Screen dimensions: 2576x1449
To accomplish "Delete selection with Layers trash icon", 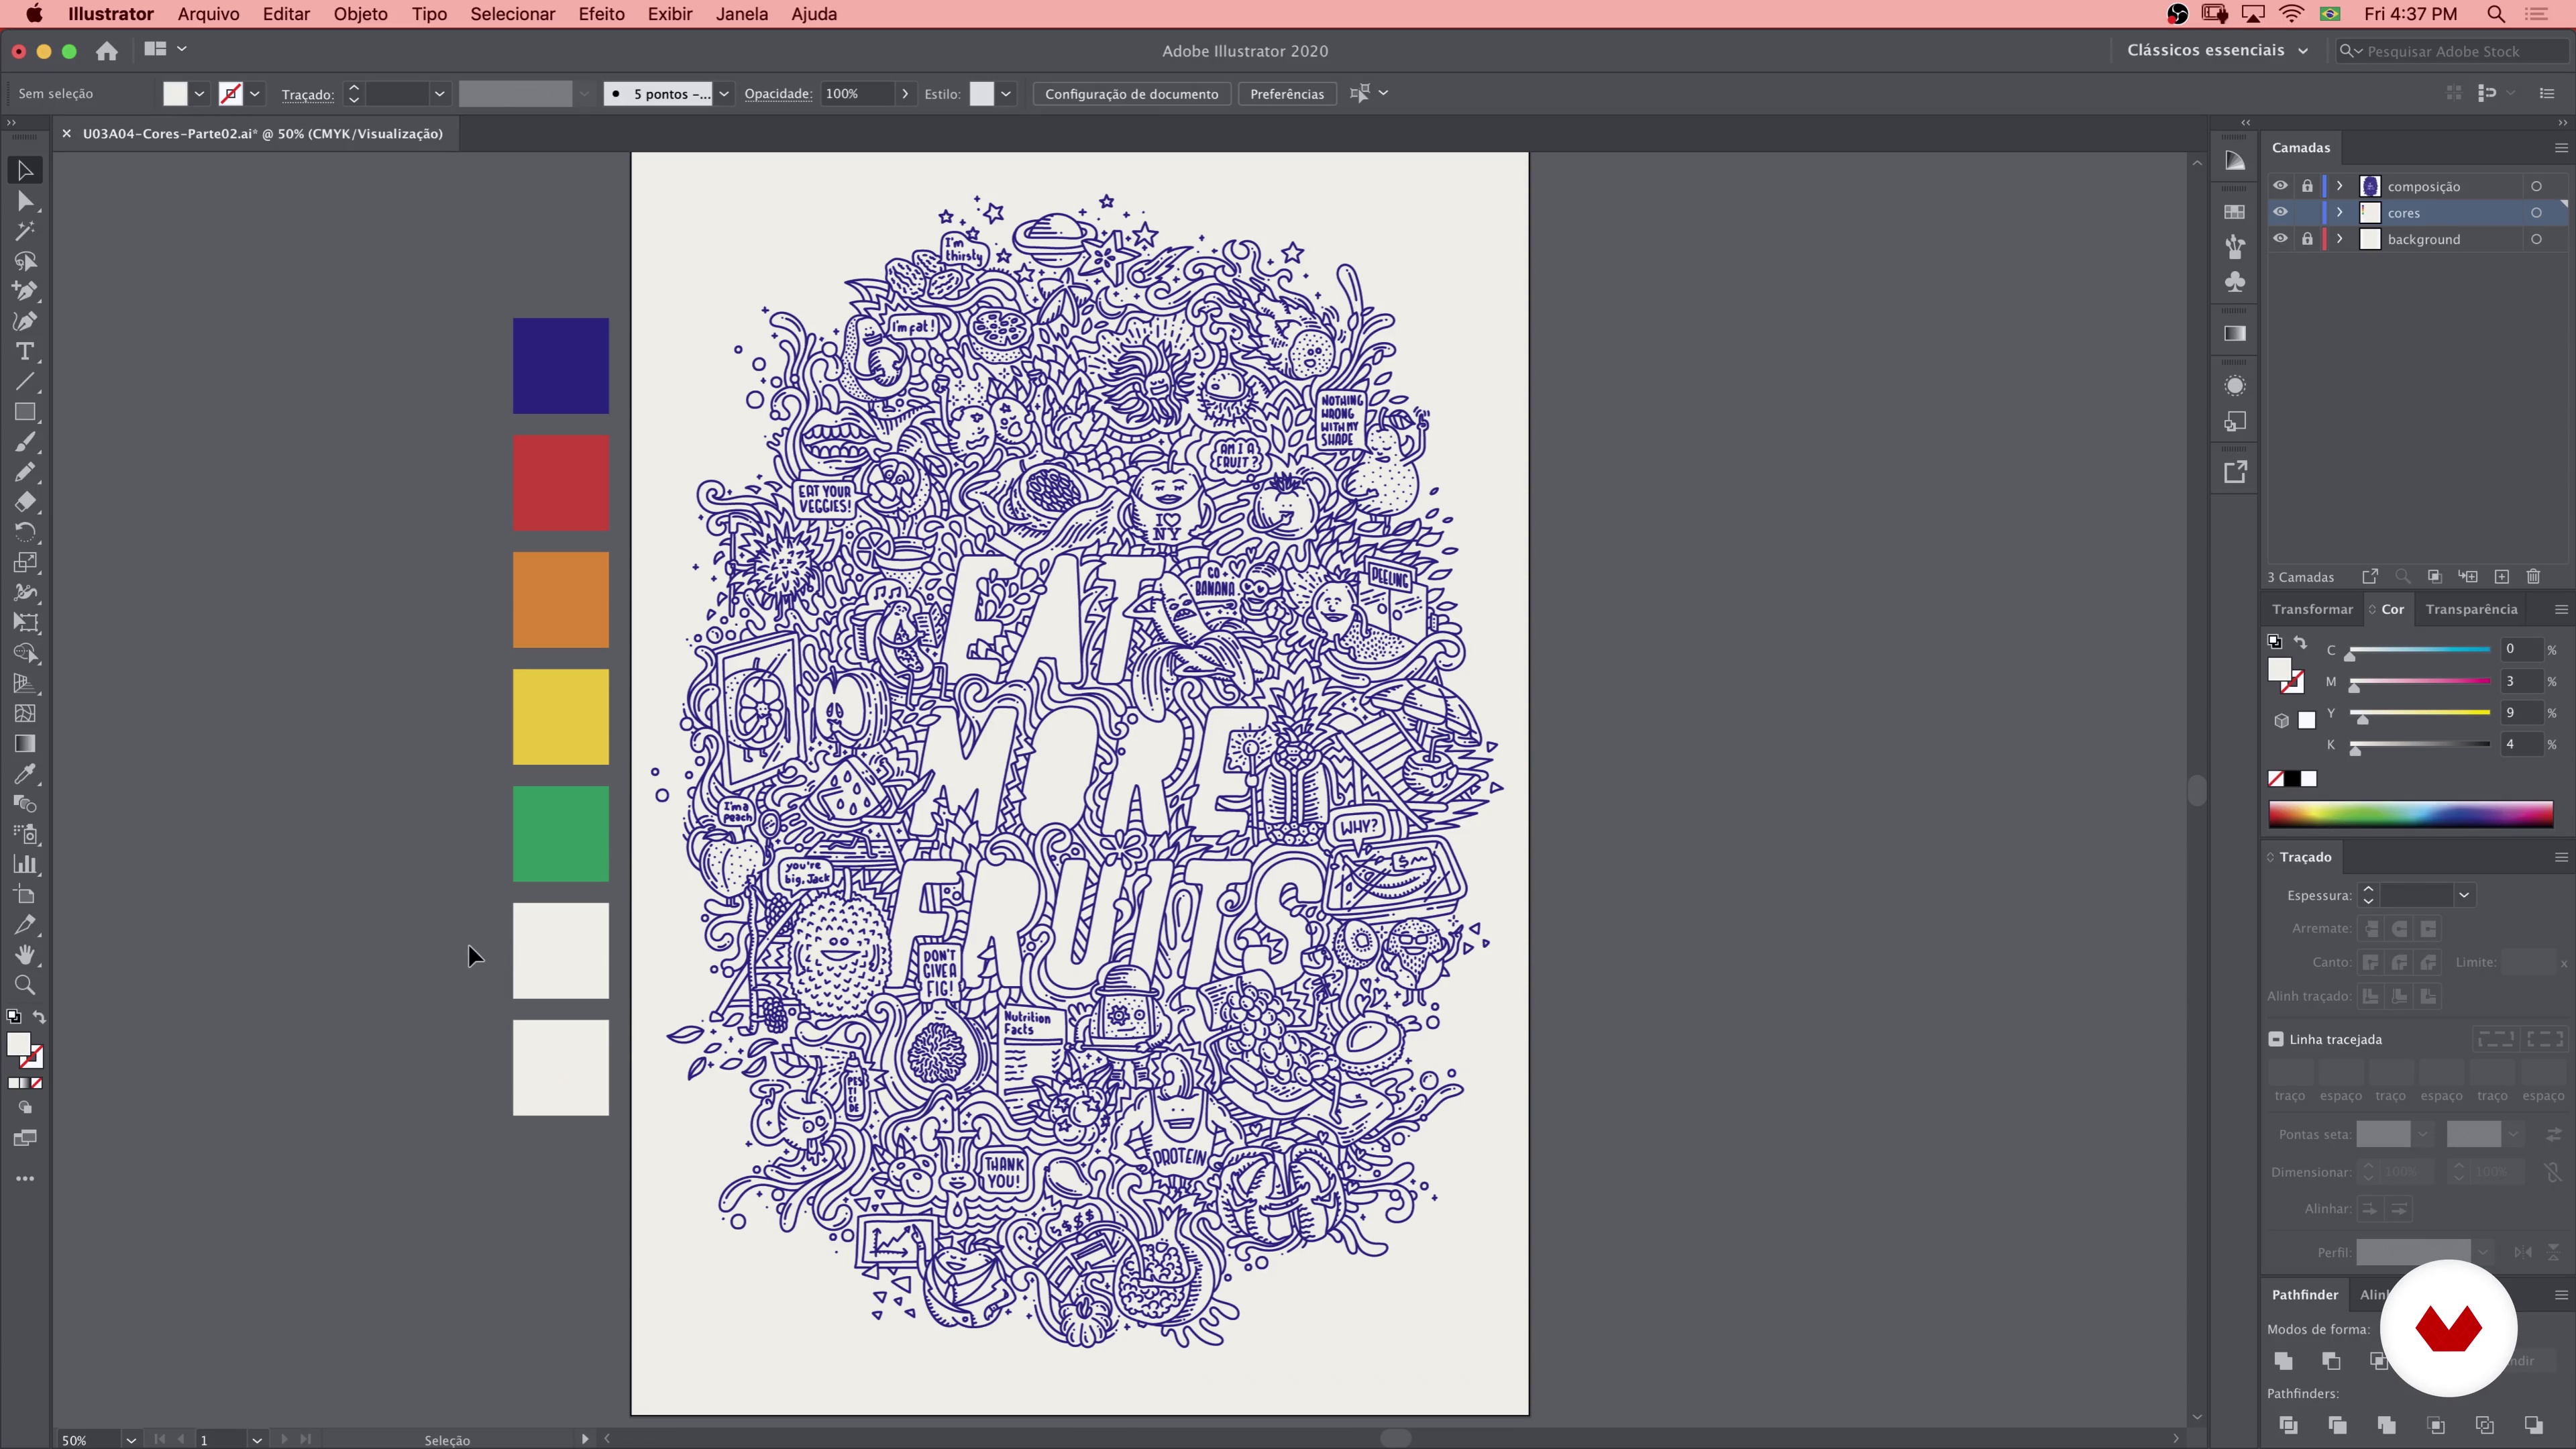I will click(2533, 576).
